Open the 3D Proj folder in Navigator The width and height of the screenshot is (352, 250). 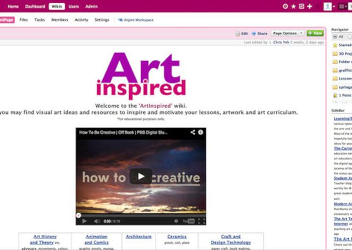tap(342, 54)
